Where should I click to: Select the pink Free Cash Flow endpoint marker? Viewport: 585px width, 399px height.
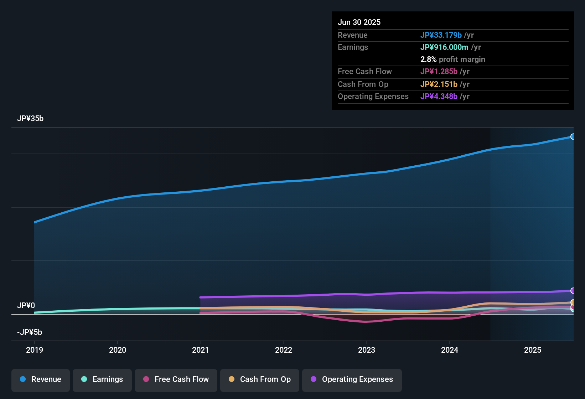point(573,307)
